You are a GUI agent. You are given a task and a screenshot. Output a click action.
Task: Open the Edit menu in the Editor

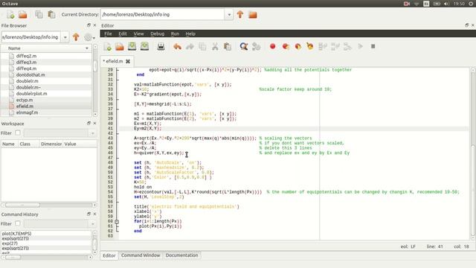coord(123,33)
